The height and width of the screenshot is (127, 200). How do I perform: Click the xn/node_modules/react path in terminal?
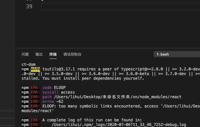coord(157,97)
